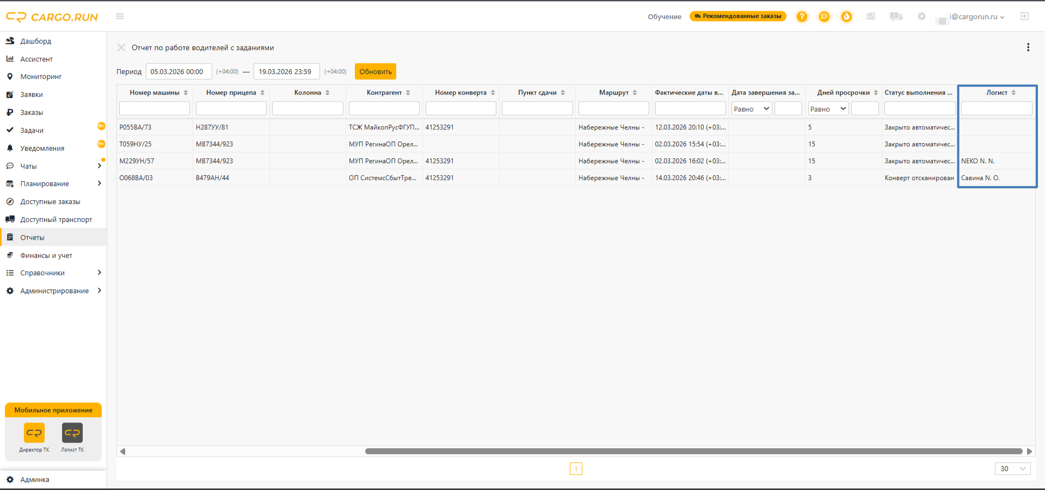1045x490 pixels.
Task: Click the gray truck icon in header
Action: pos(896,16)
